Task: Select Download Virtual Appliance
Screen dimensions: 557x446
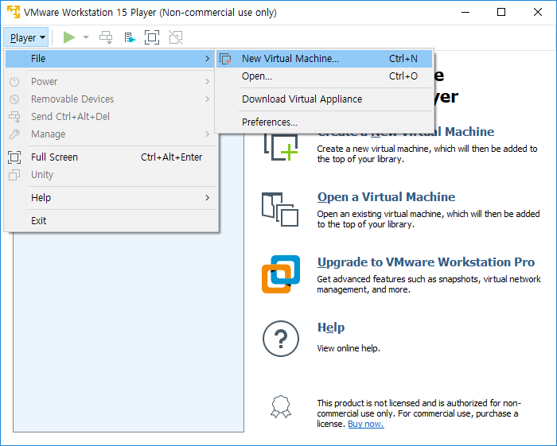Action: [324, 99]
